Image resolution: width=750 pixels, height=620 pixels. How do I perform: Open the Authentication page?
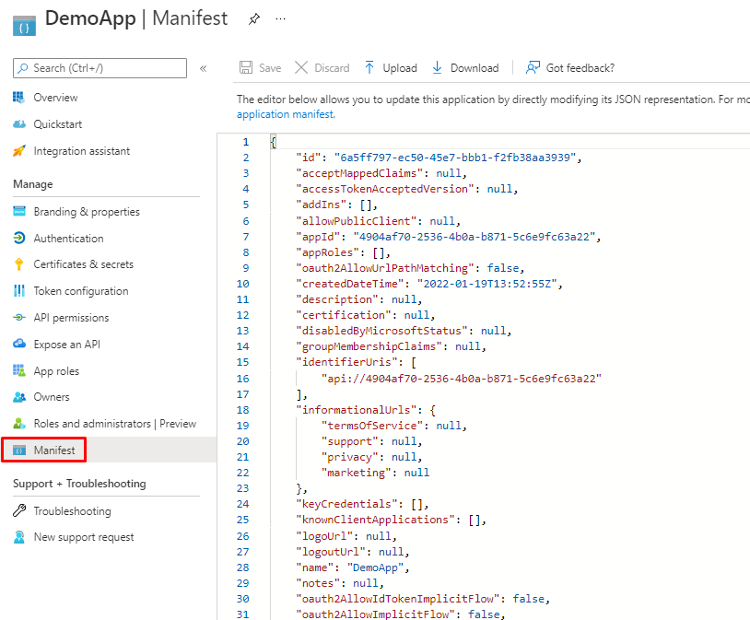click(x=68, y=239)
